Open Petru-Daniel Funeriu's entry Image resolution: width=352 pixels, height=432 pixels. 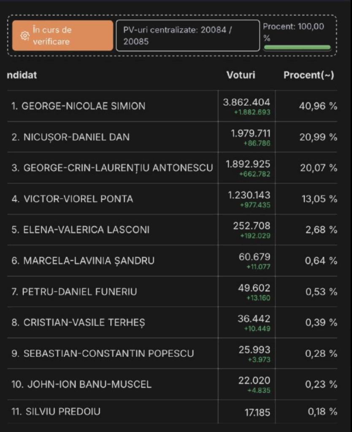[x=74, y=292]
